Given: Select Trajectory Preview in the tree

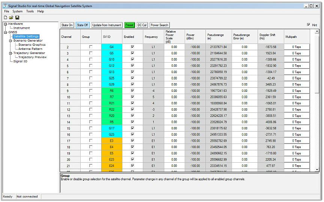Looking at the screenshot, I should 32,57.
